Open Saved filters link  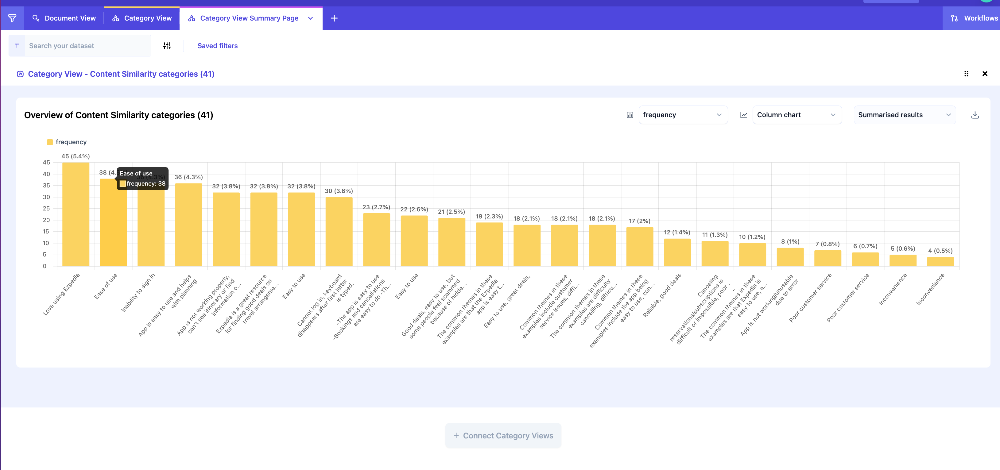click(x=217, y=46)
